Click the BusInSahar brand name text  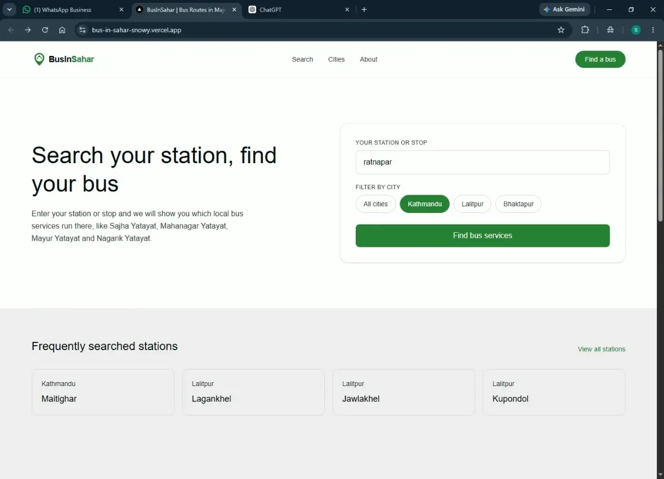pyautogui.click(x=71, y=59)
